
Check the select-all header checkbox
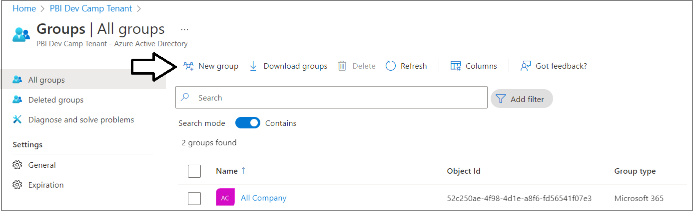click(x=194, y=171)
